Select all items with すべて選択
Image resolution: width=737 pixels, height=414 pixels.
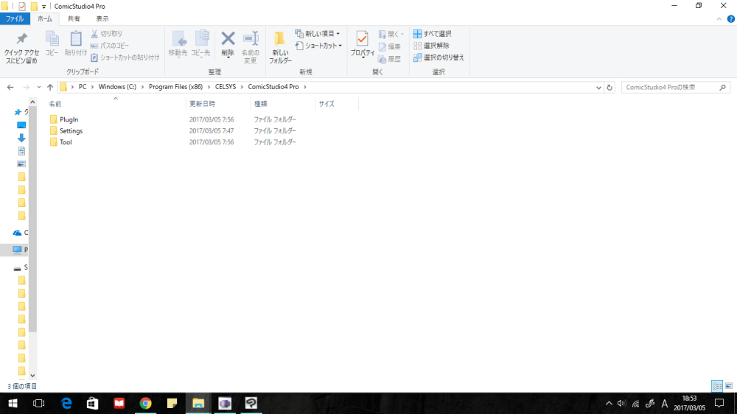point(433,34)
